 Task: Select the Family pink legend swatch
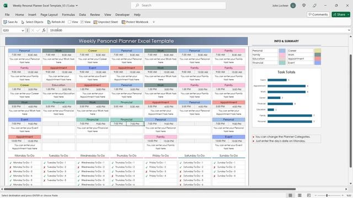(282, 55)
